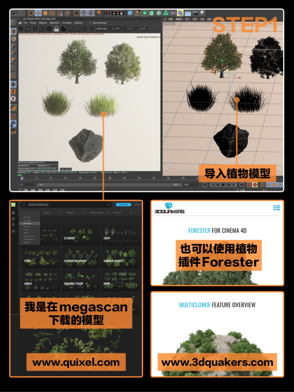Viewport: 294px width, 392px height.
Task: Open the All Colors filter dropdown
Action: click(122, 212)
